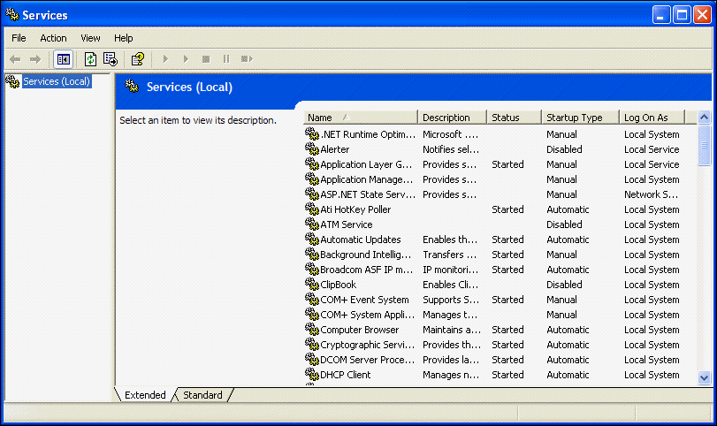Screen dimensions: 717x426
Task: Open the Help toolbar icon
Action: pos(137,59)
